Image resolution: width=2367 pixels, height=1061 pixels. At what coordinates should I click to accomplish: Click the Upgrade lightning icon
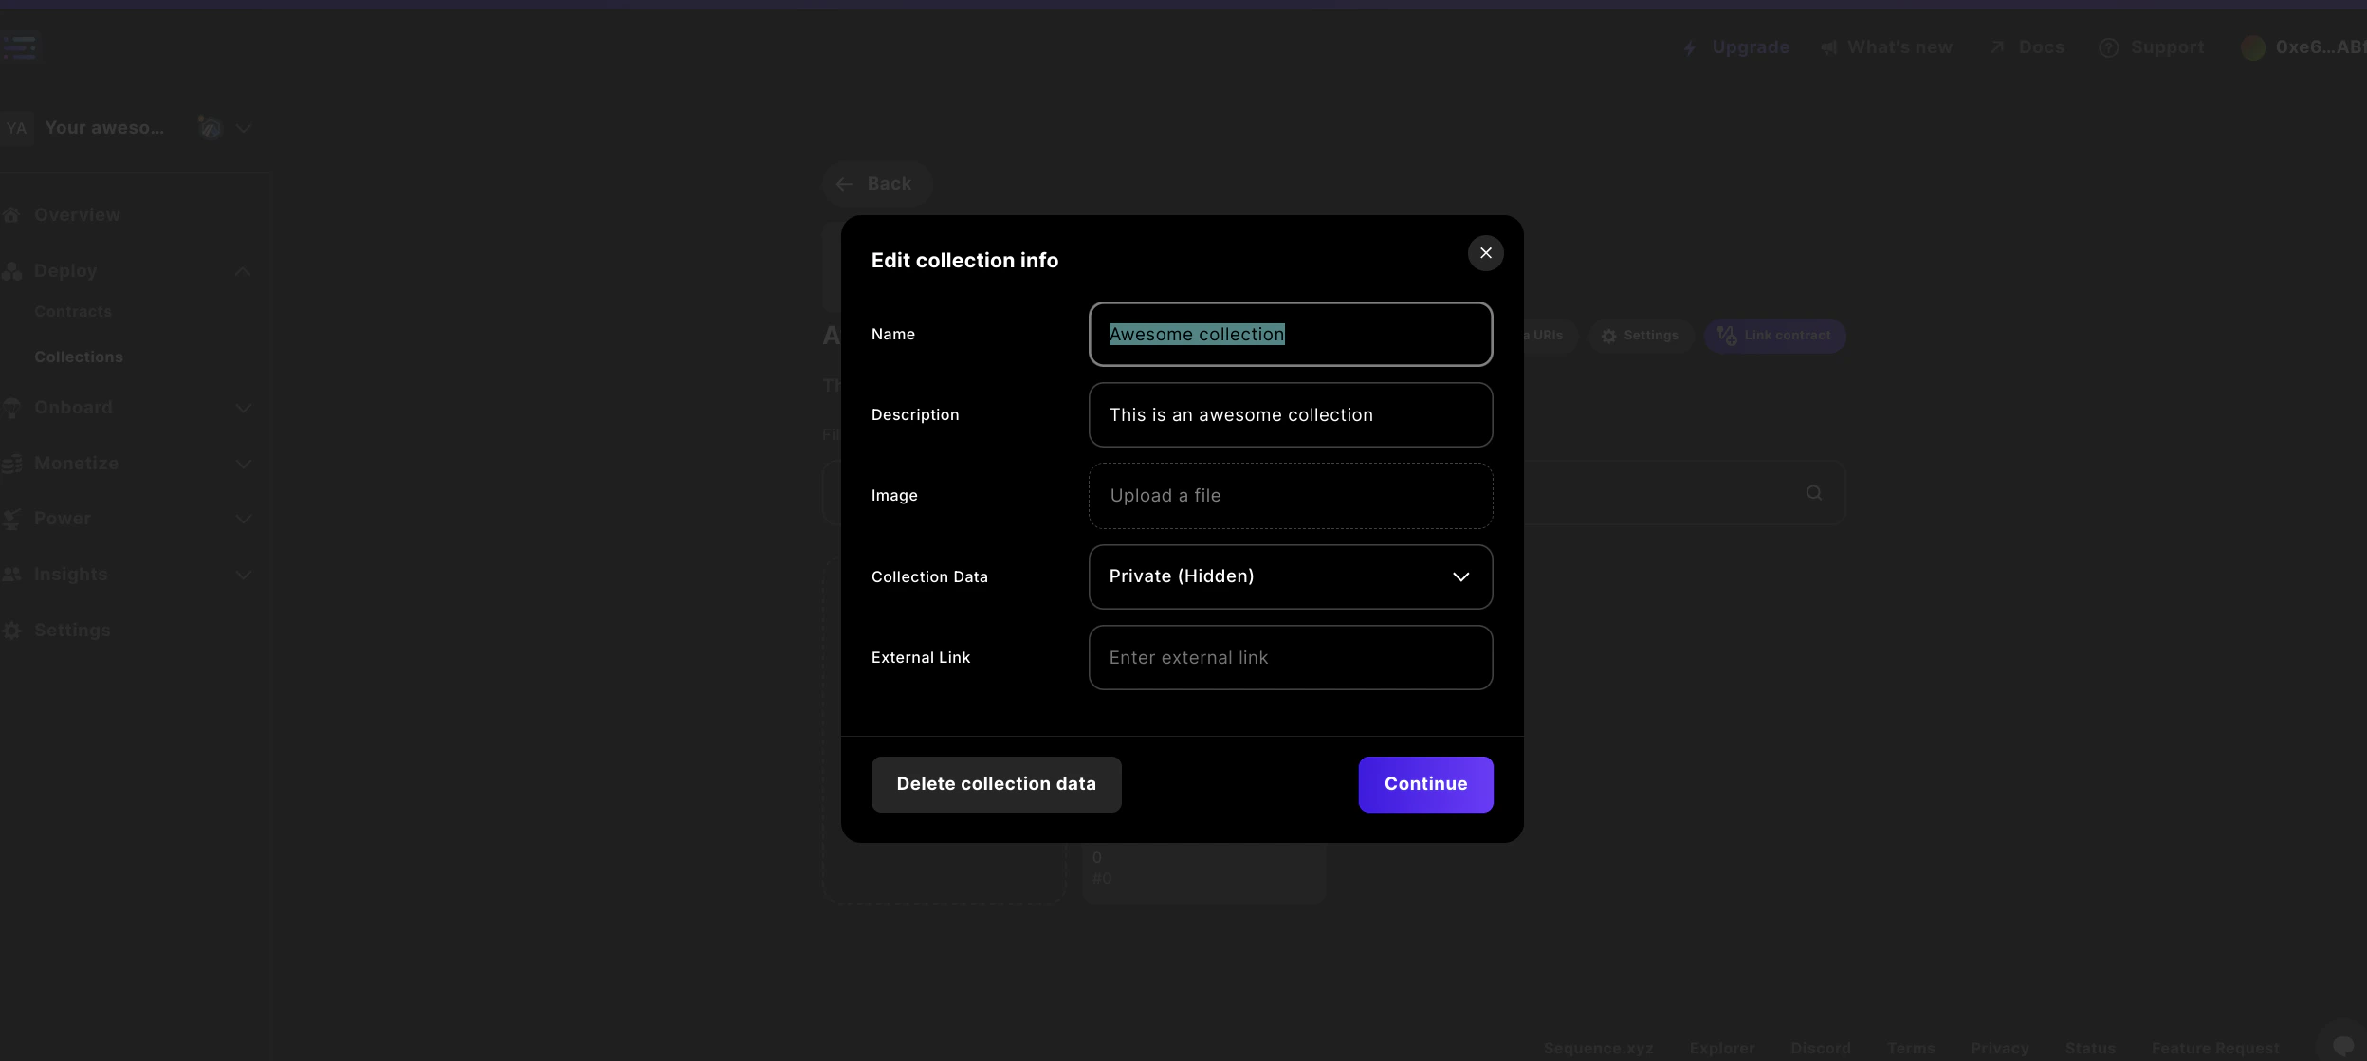coord(1689,47)
